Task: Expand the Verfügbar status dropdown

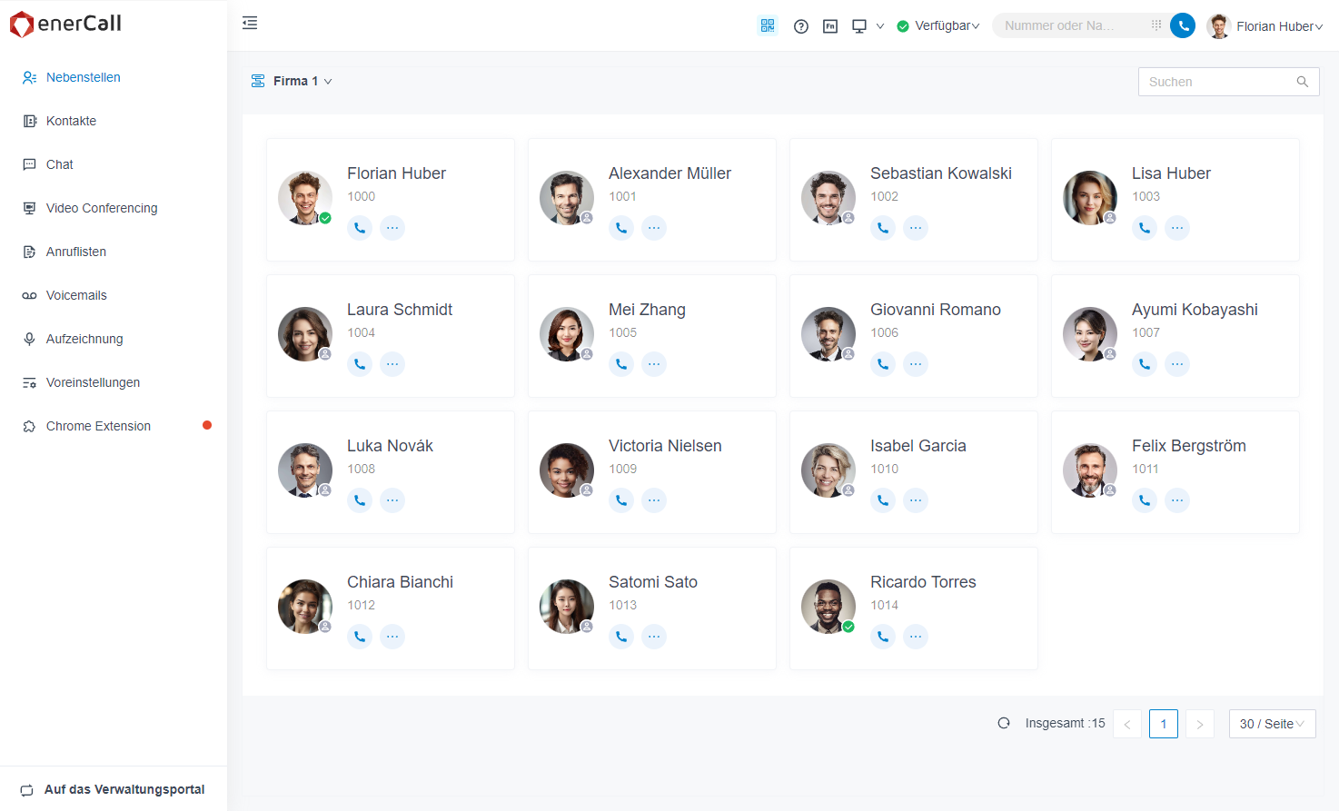Action: coord(938,26)
